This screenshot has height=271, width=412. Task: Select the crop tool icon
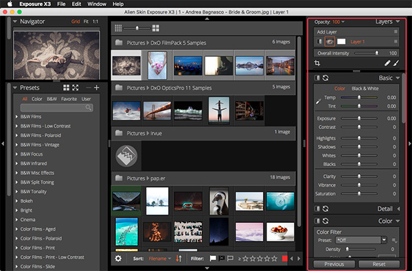click(x=317, y=63)
